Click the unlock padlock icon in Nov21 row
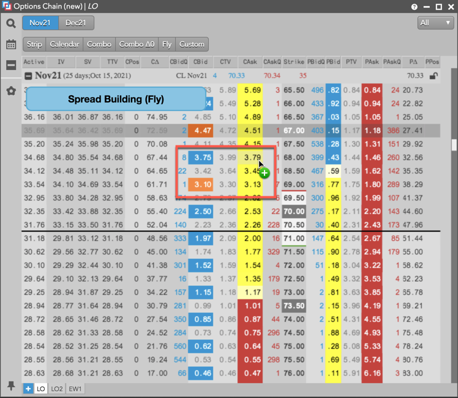Screen dimensions: 458x398 click(x=434, y=76)
